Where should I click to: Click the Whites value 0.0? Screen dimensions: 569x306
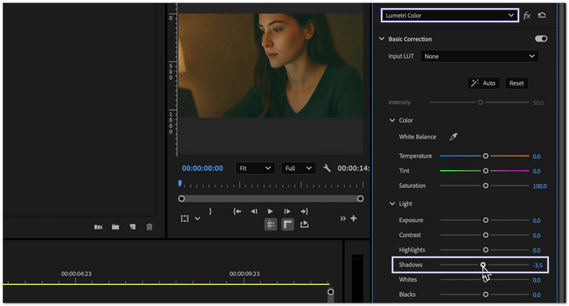click(536, 280)
